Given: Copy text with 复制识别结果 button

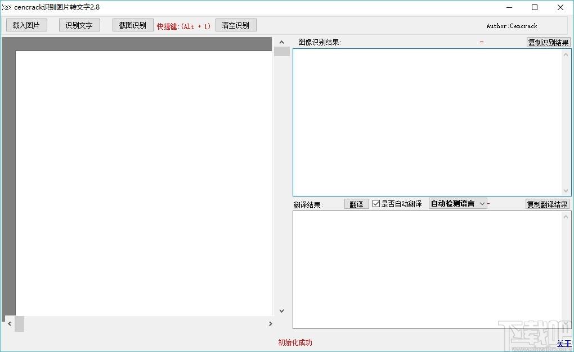Looking at the screenshot, I should click(x=548, y=42).
